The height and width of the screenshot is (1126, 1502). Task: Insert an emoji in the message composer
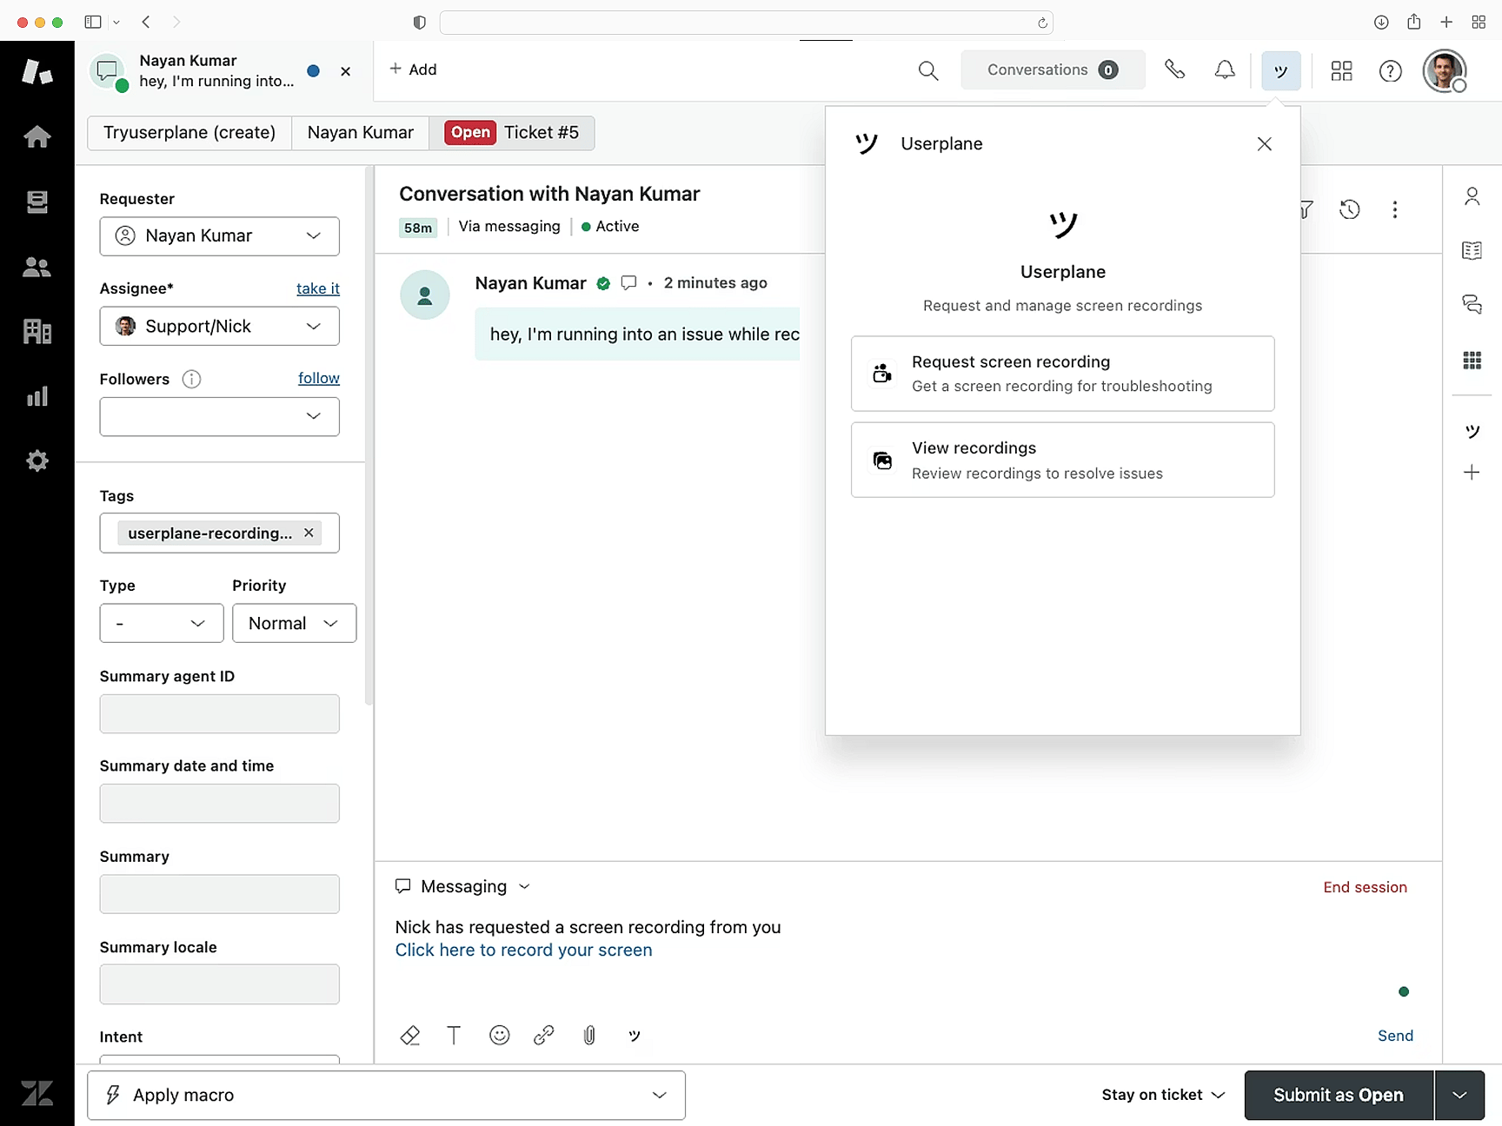[499, 1035]
